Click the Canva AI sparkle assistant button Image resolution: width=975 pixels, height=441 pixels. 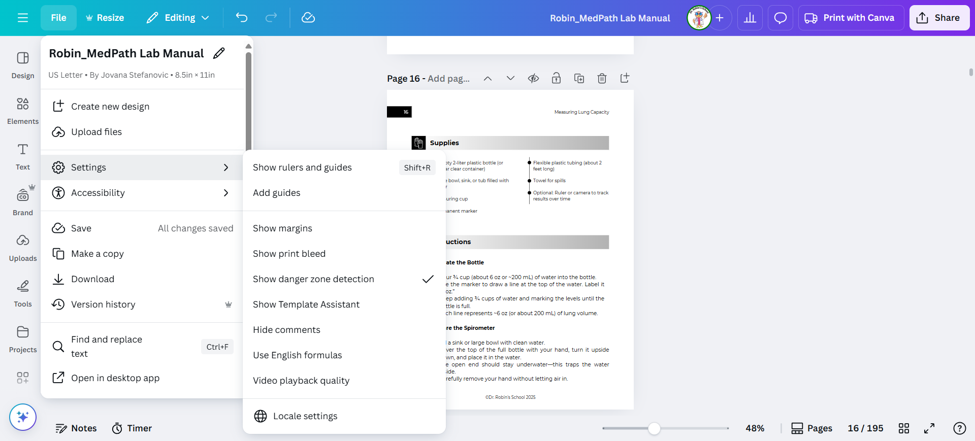(23, 417)
